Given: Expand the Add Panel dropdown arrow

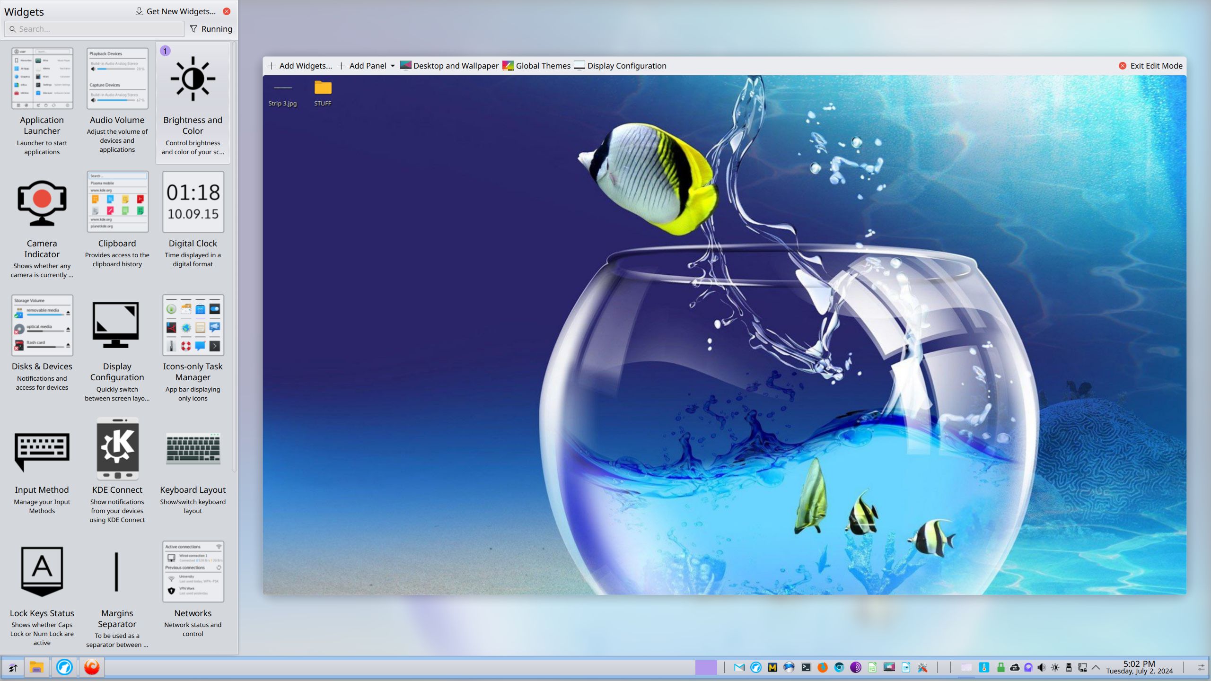Looking at the screenshot, I should 393,66.
